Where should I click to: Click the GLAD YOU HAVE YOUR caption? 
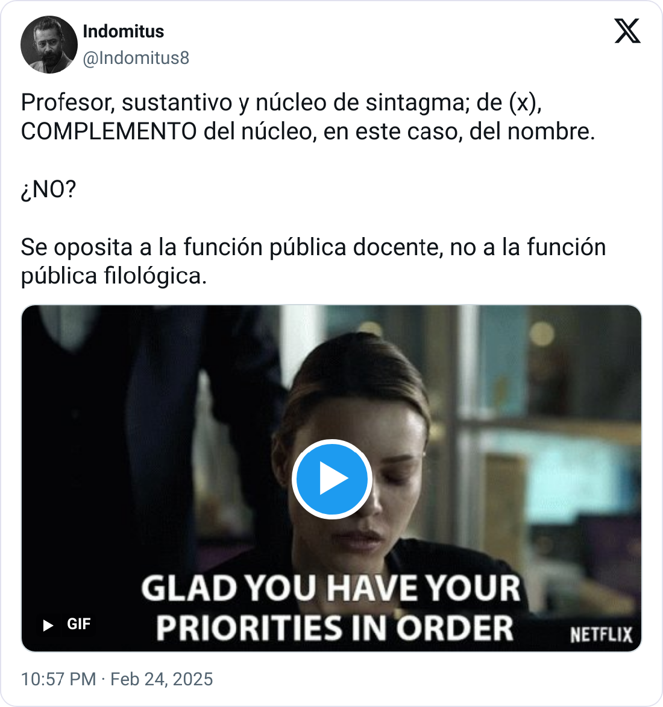click(x=331, y=588)
